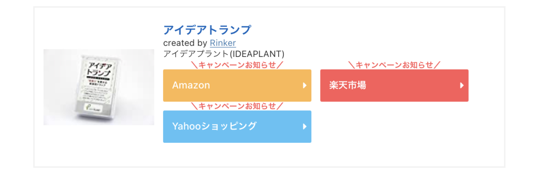Go to the red 楽天市場 shop button
This screenshot has width=542, height=174.
394,86
